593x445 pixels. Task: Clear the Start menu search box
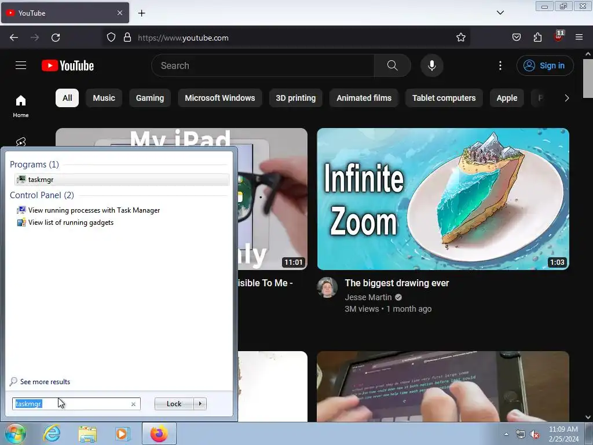(133, 404)
